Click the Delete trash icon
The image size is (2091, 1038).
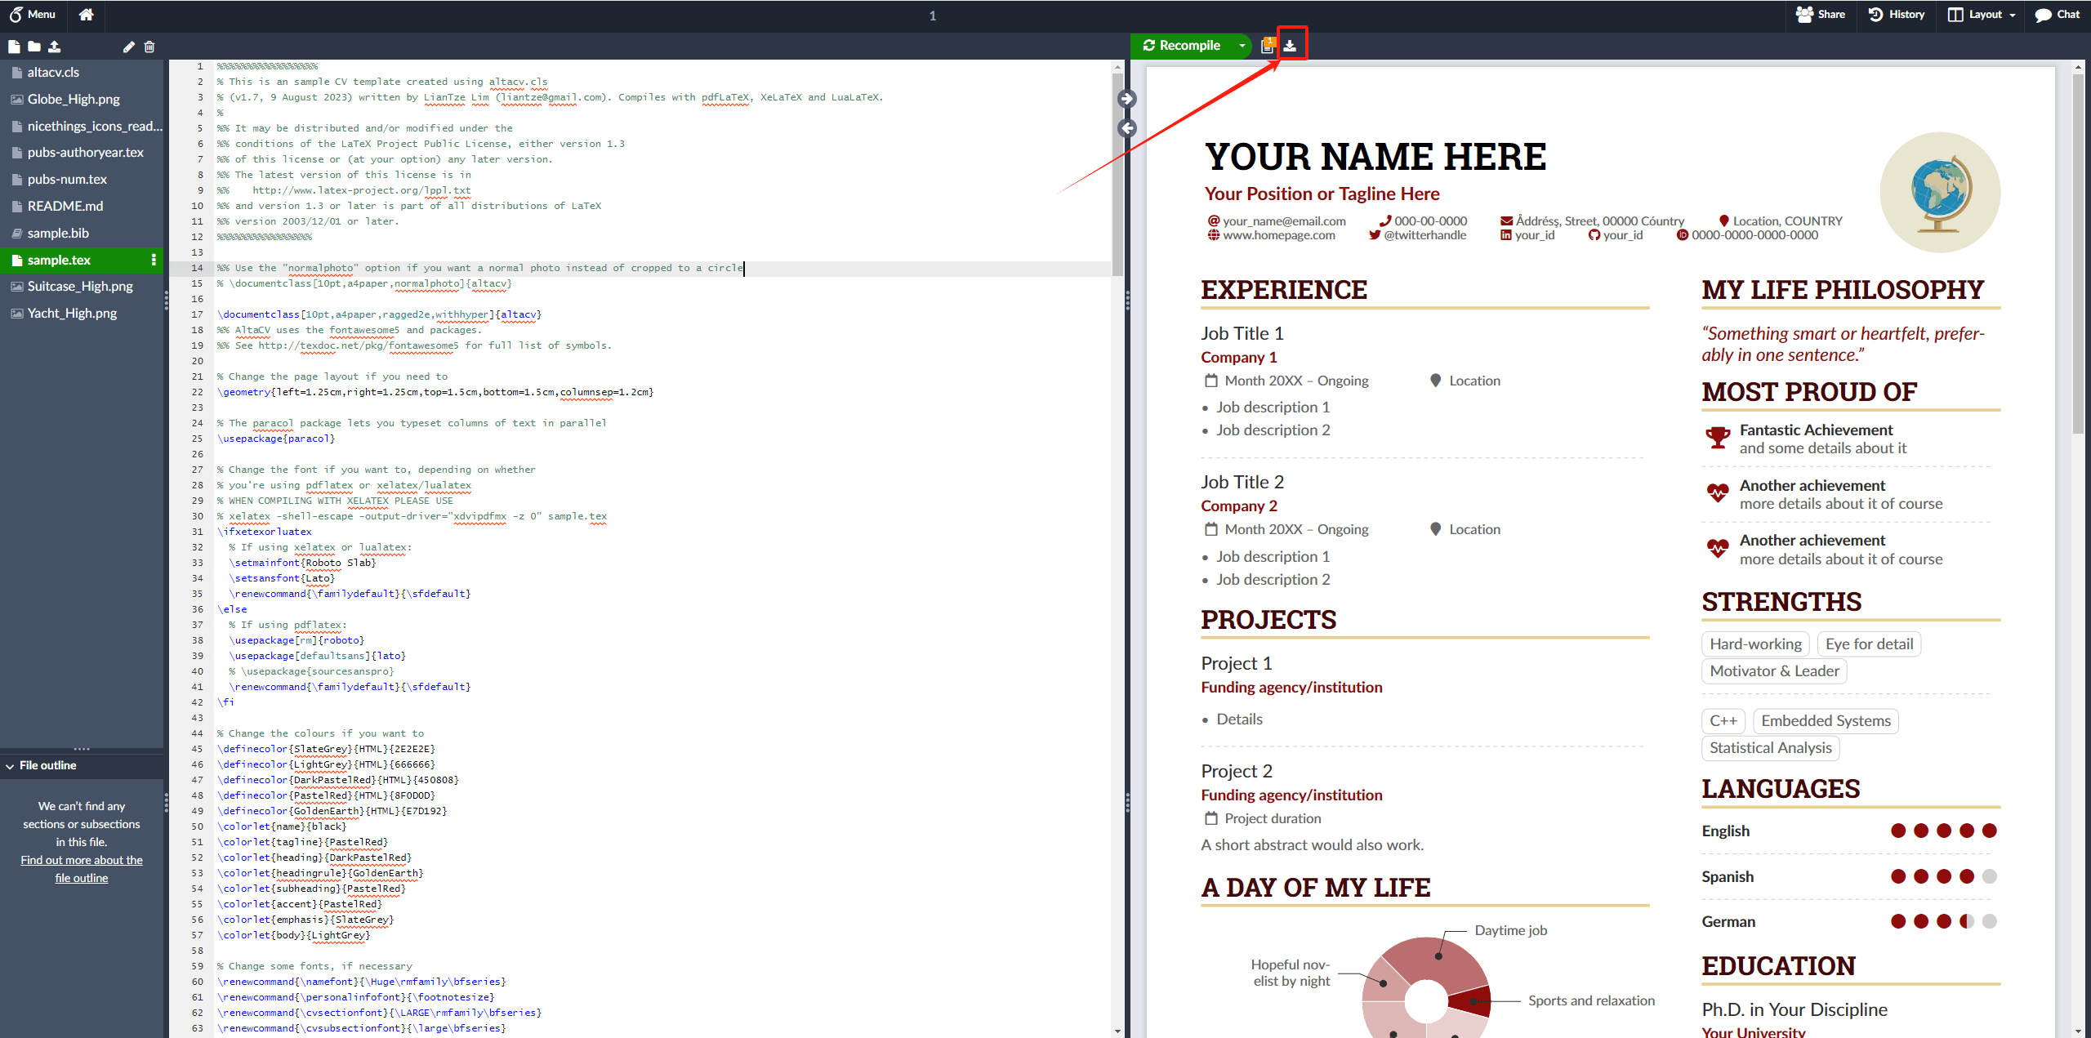pos(149,47)
